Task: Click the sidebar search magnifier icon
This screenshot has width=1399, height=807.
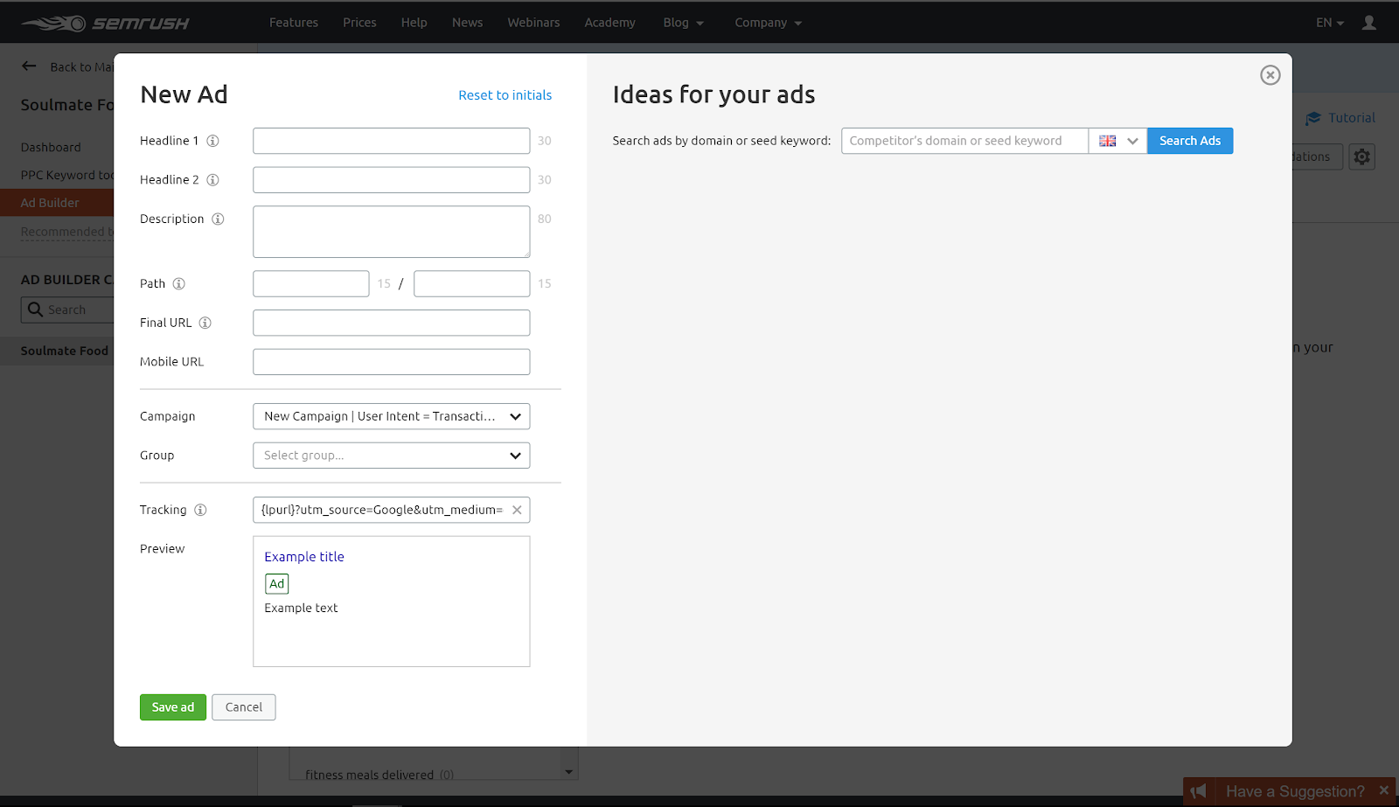Action: [x=35, y=310]
